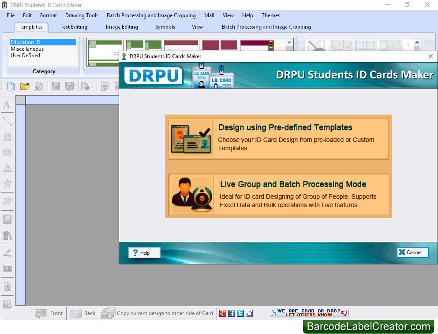The image size is (438, 334).
Task: Share on Twitter
Action: (x=240, y=313)
